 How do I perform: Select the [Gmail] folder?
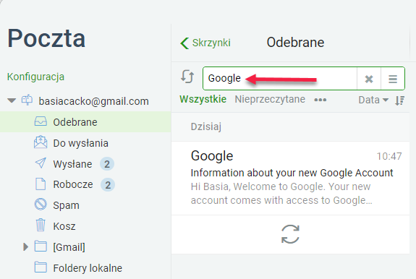[x=69, y=247]
